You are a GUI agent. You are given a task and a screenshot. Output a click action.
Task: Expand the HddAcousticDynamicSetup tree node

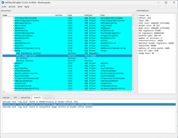point(14,48)
